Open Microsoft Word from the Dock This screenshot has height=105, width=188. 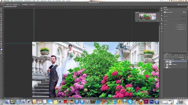coord(98,102)
